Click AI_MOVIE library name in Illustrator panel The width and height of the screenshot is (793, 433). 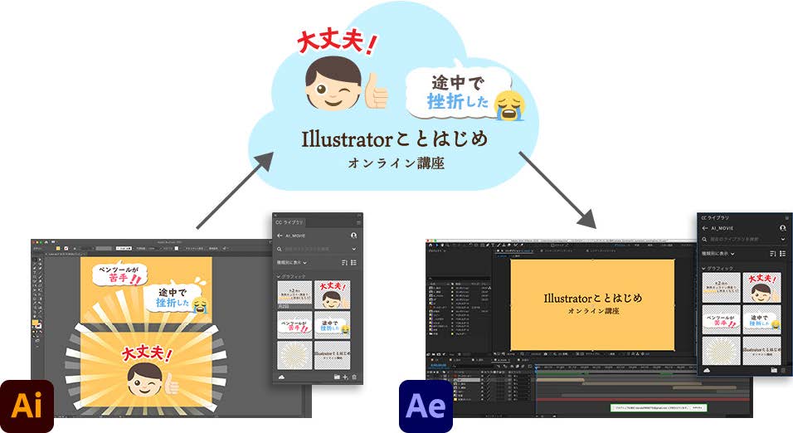point(295,236)
